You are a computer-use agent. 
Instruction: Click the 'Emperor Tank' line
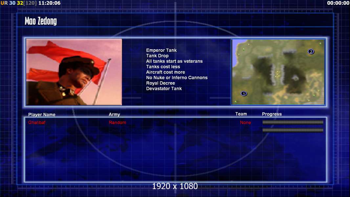(162, 50)
